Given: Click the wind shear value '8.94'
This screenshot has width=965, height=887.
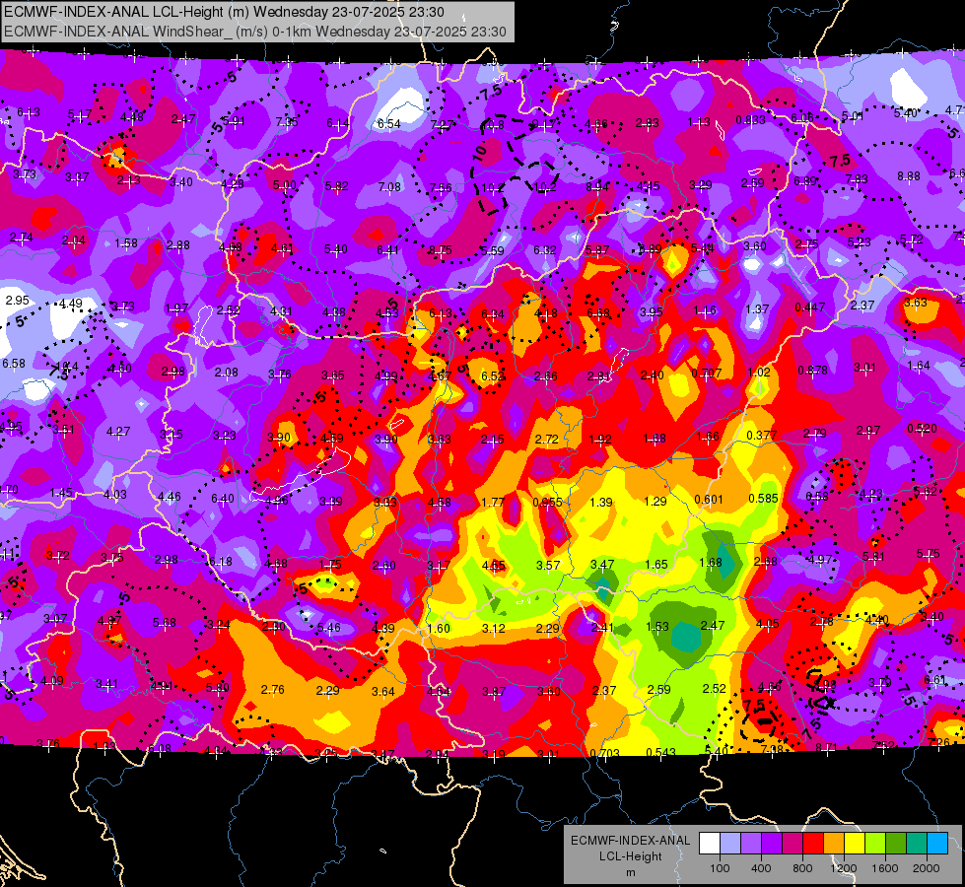Looking at the screenshot, I should click(597, 186).
